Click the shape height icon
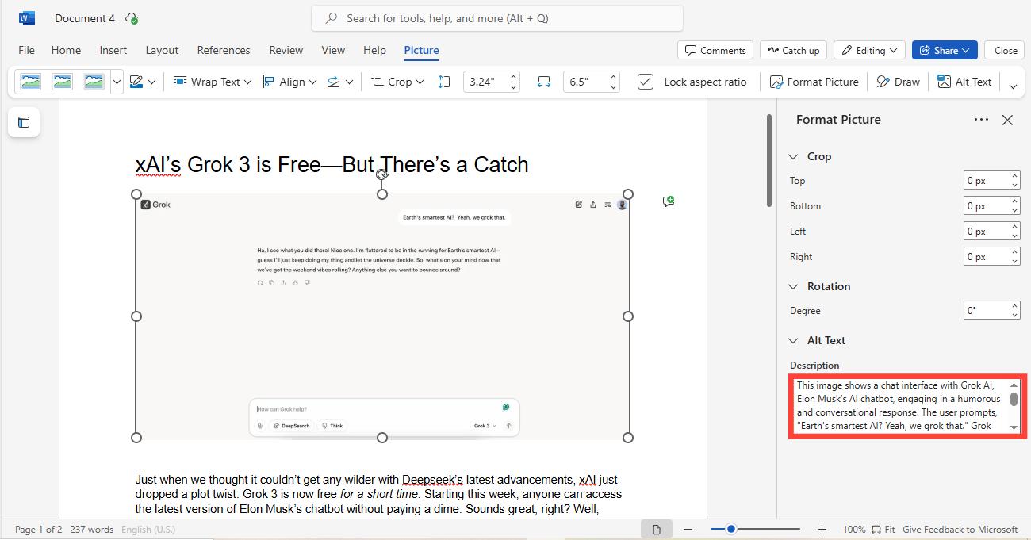 (x=444, y=82)
